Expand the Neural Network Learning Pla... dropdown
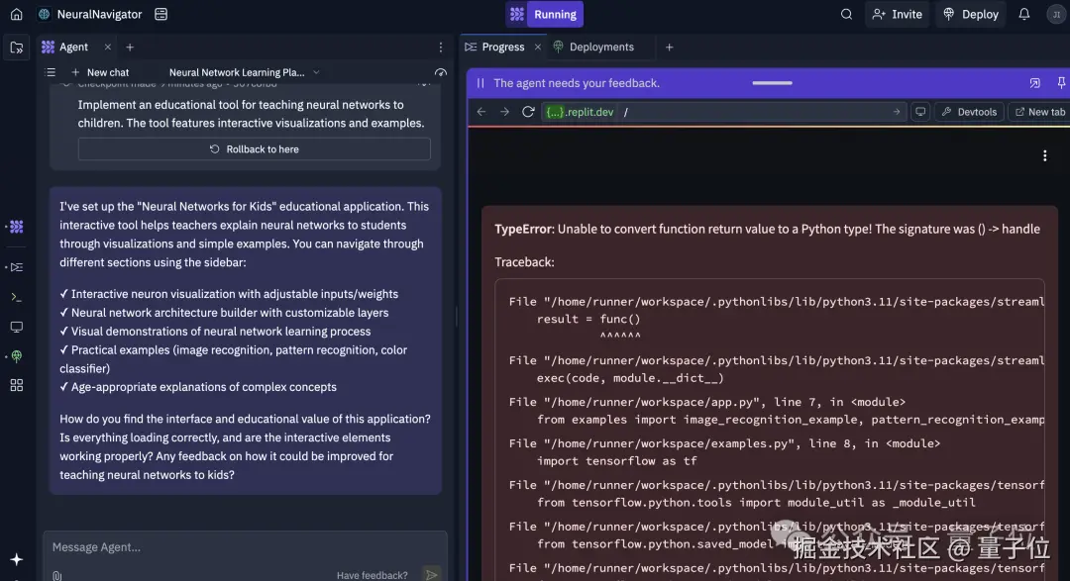The width and height of the screenshot is (1070, 581). point(245,72)
